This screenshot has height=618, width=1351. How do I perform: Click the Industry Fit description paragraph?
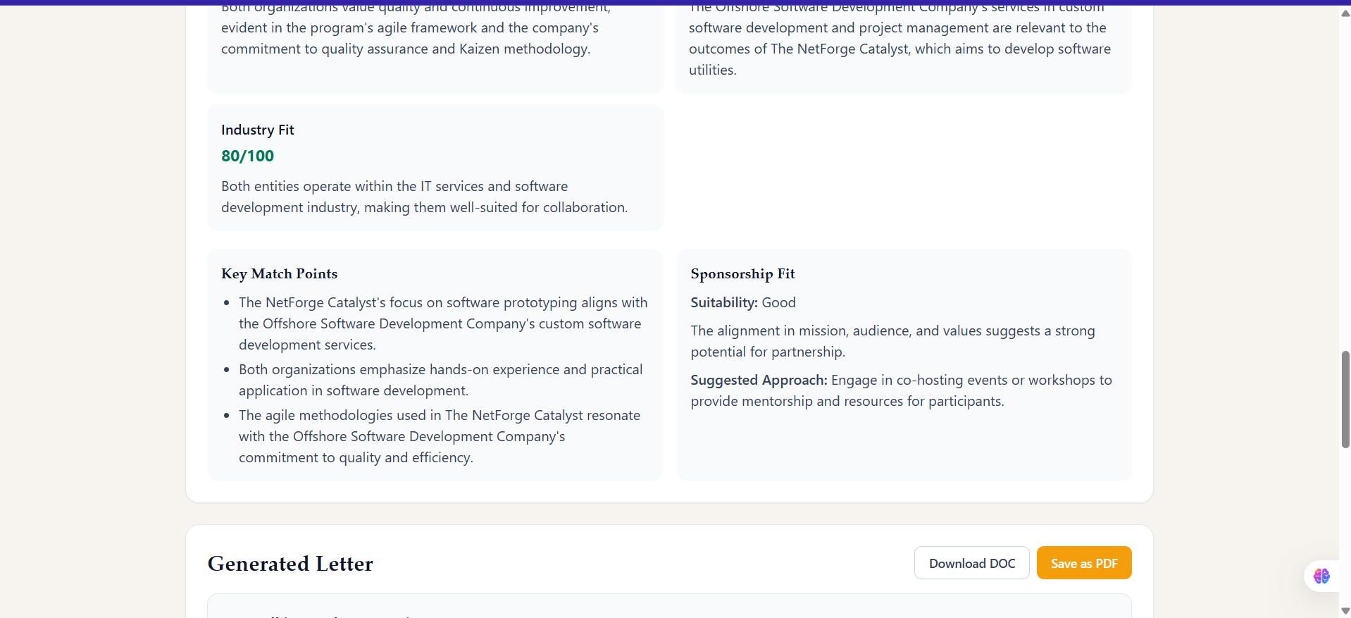click(424, 197)
